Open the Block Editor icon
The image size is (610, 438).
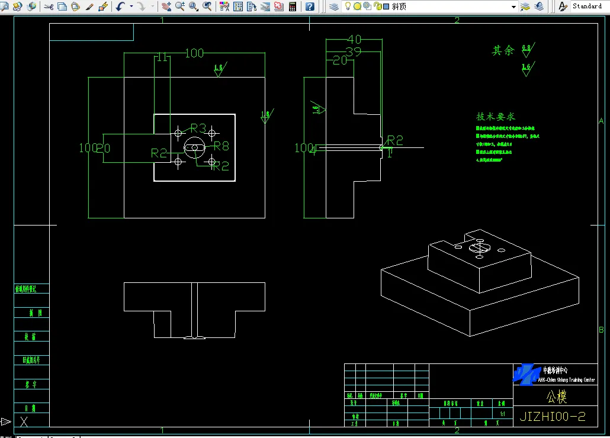click(103, 7)
